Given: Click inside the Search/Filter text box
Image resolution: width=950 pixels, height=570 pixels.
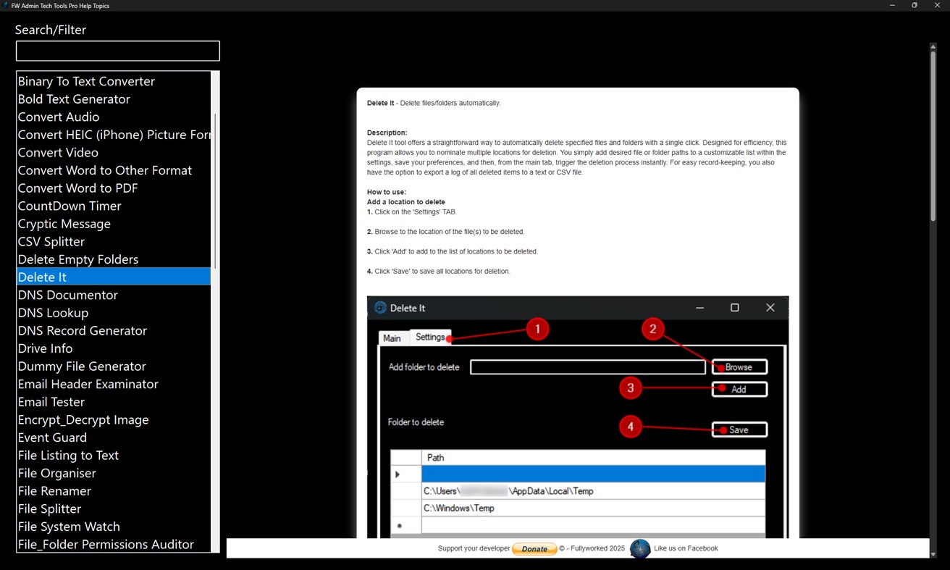Looking at the screenshot, I should (x=117, y=51).
